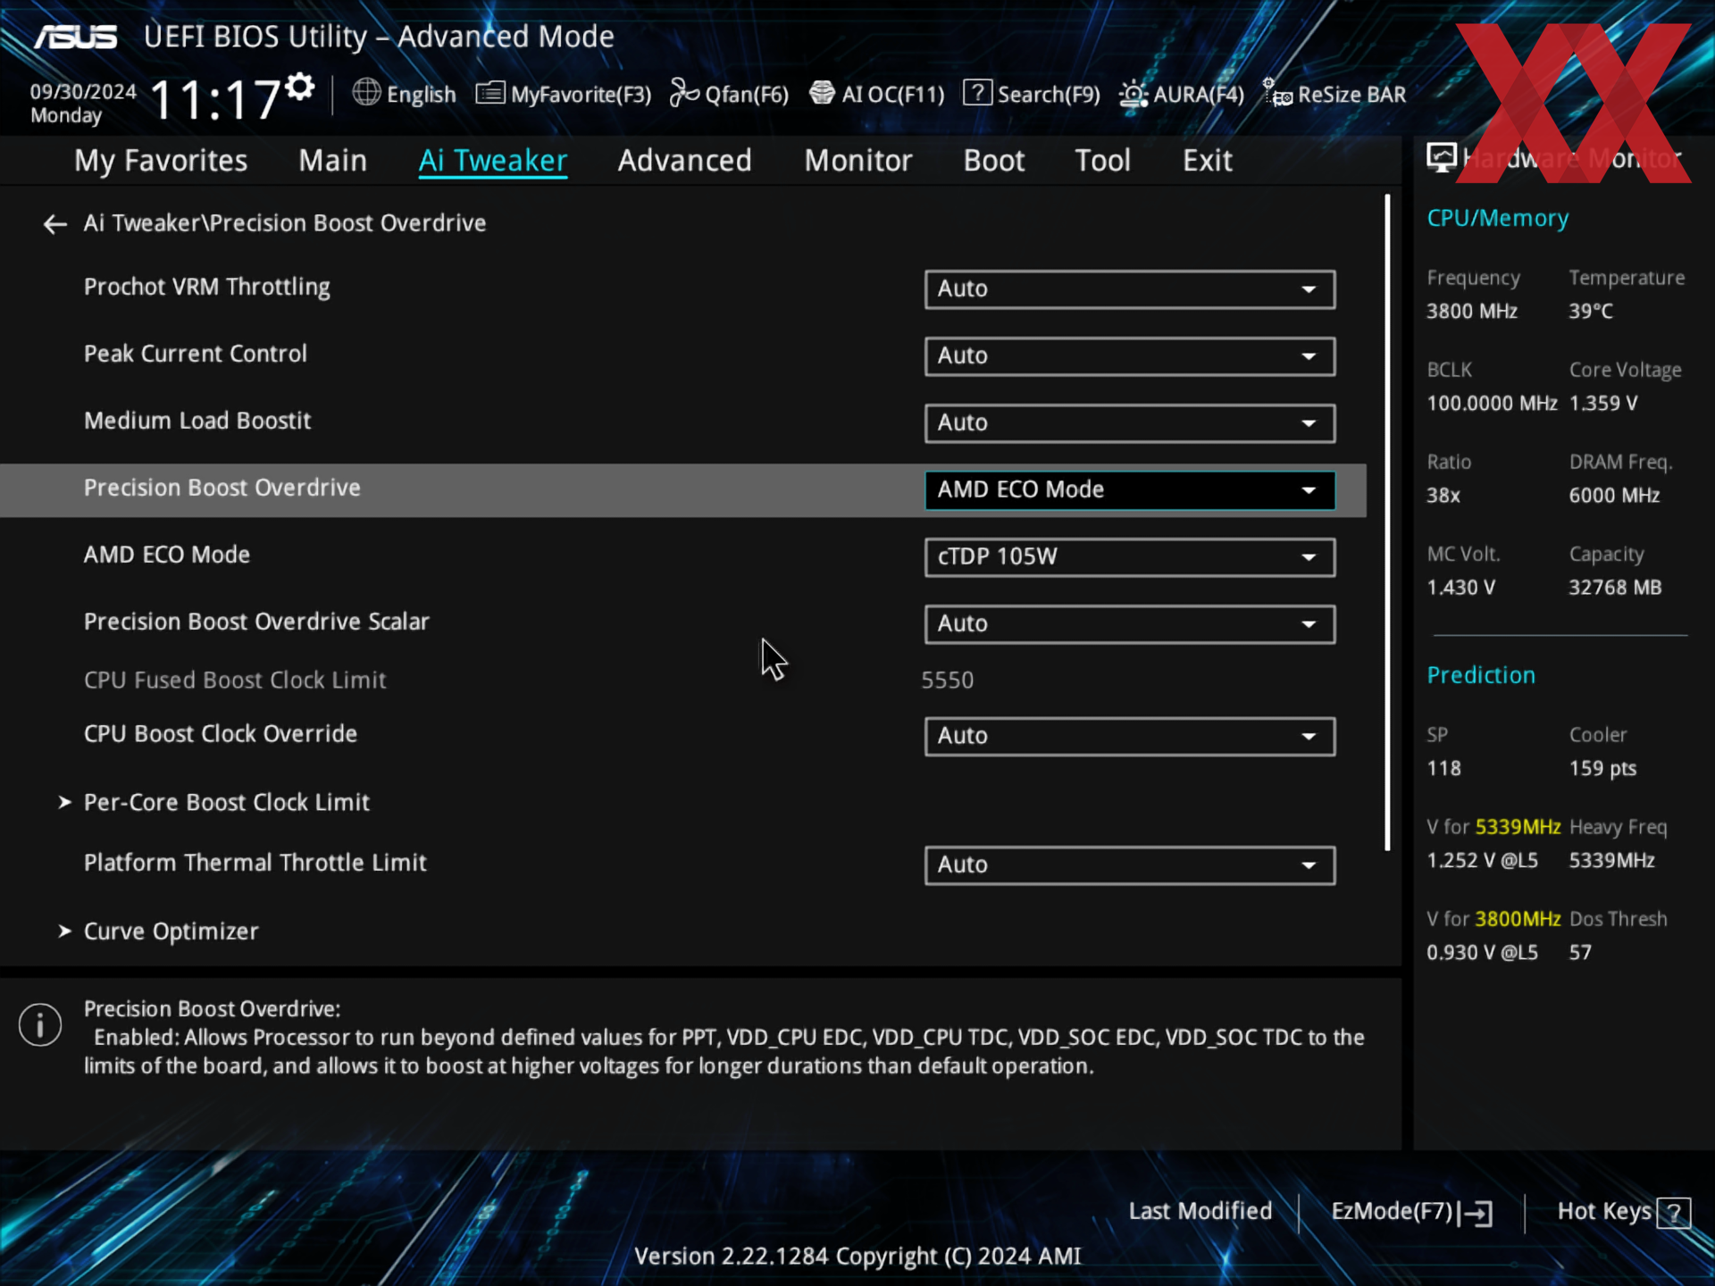
Task: Click the info icon beside description
Action: [x=40, y=1024]
